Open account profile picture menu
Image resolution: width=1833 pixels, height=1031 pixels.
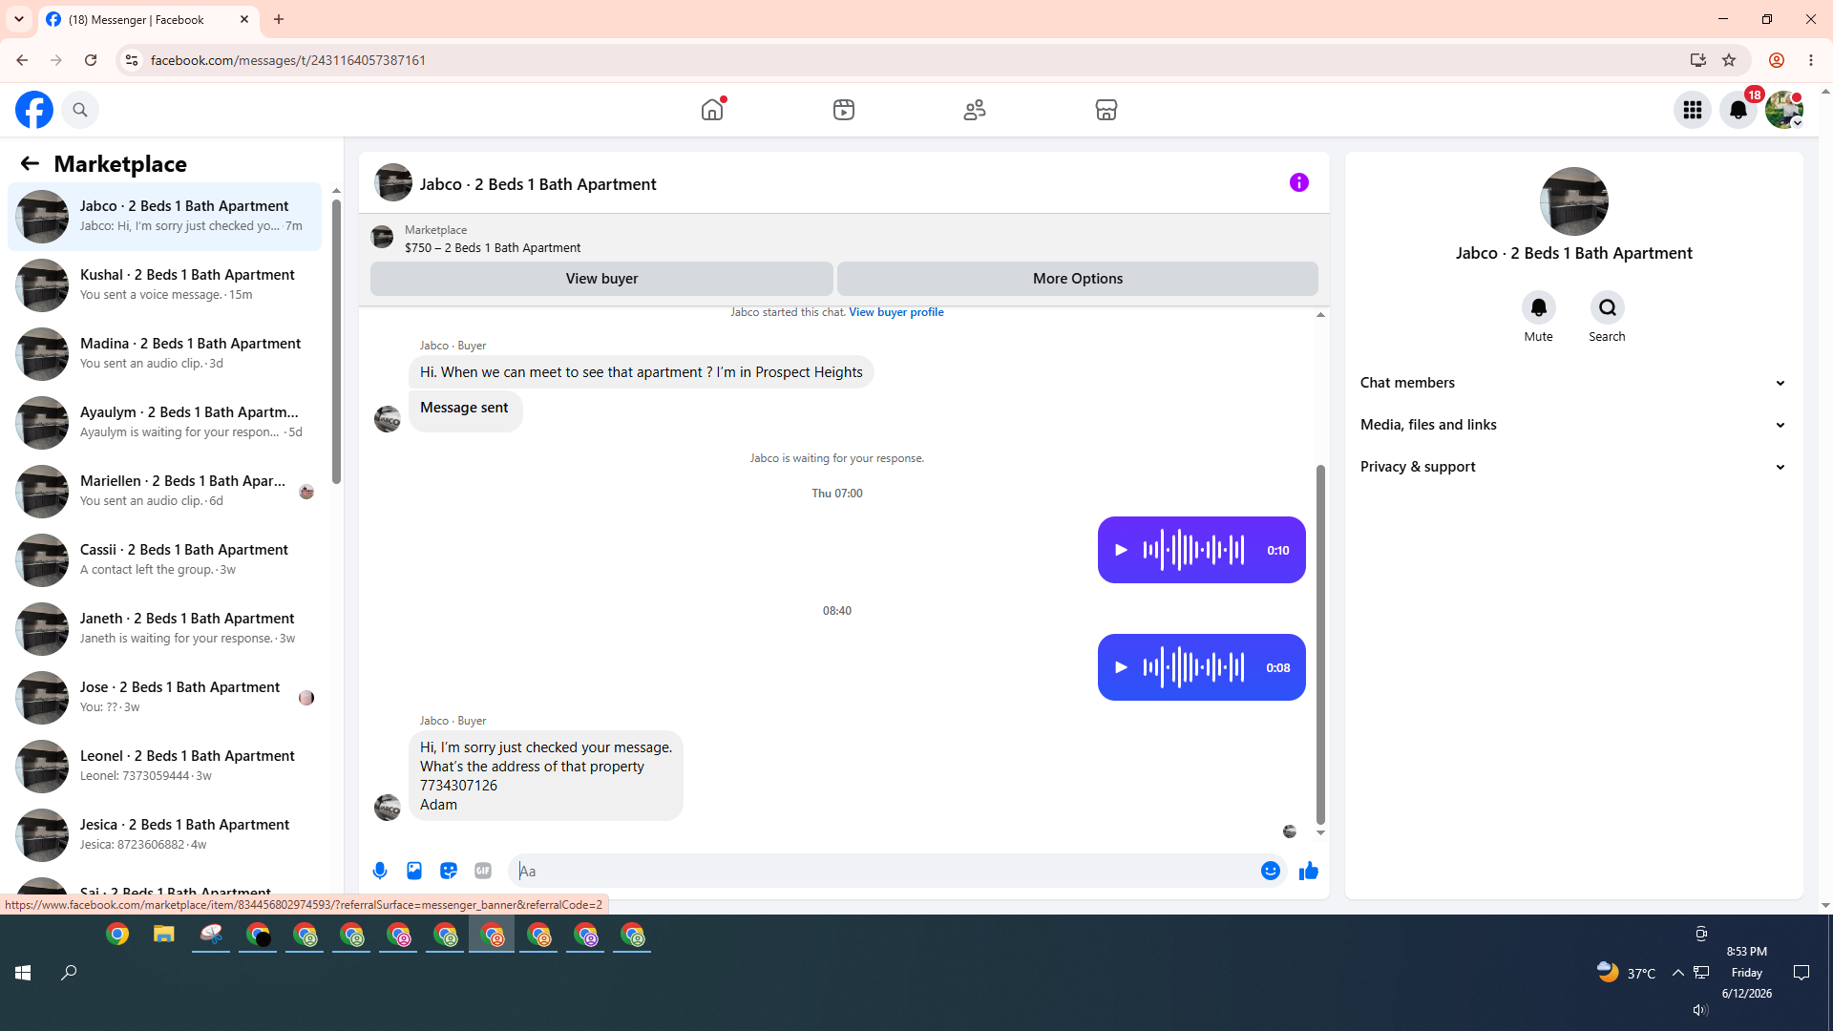click(1784, 110)
